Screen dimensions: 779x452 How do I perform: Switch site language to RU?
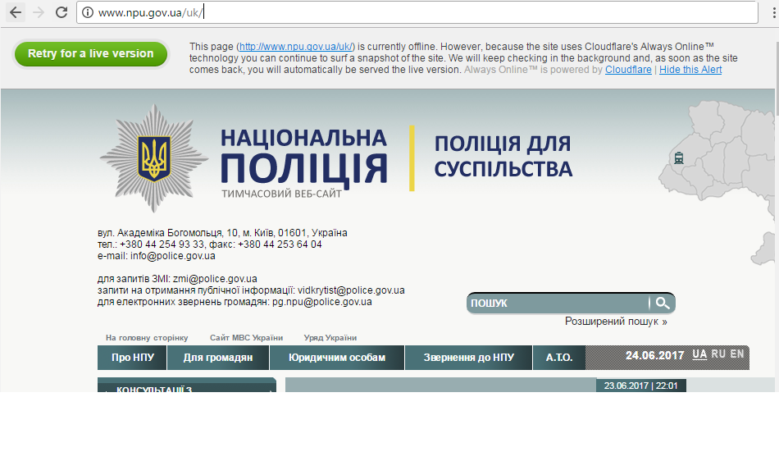(x=718, y=354)
